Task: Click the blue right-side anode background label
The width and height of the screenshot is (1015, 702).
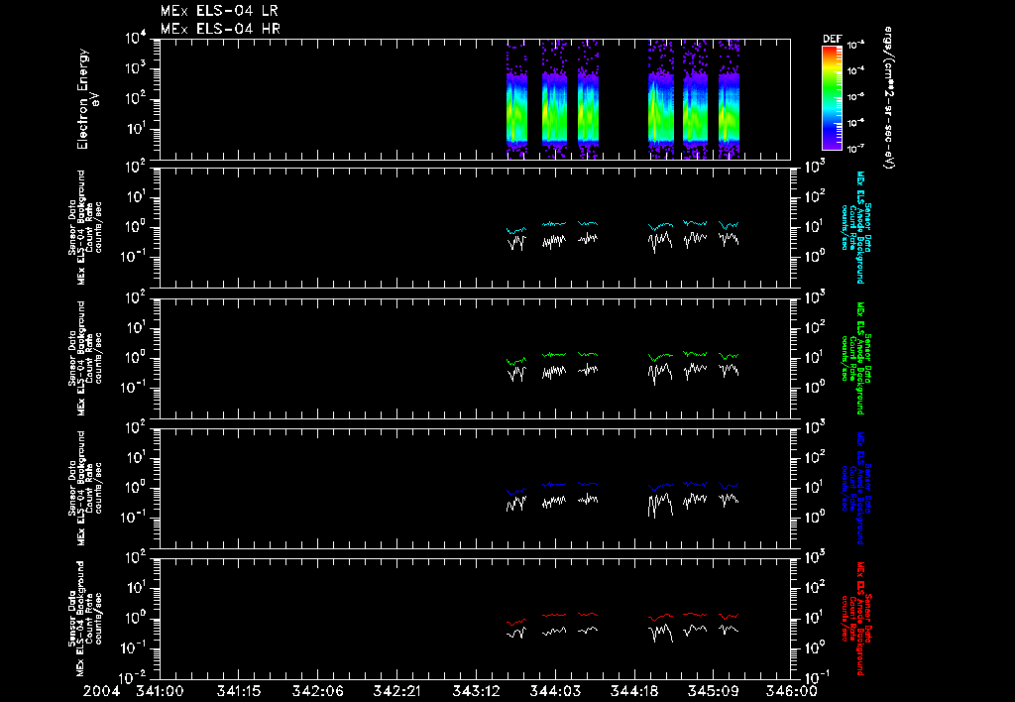Action: coord(855,488)
